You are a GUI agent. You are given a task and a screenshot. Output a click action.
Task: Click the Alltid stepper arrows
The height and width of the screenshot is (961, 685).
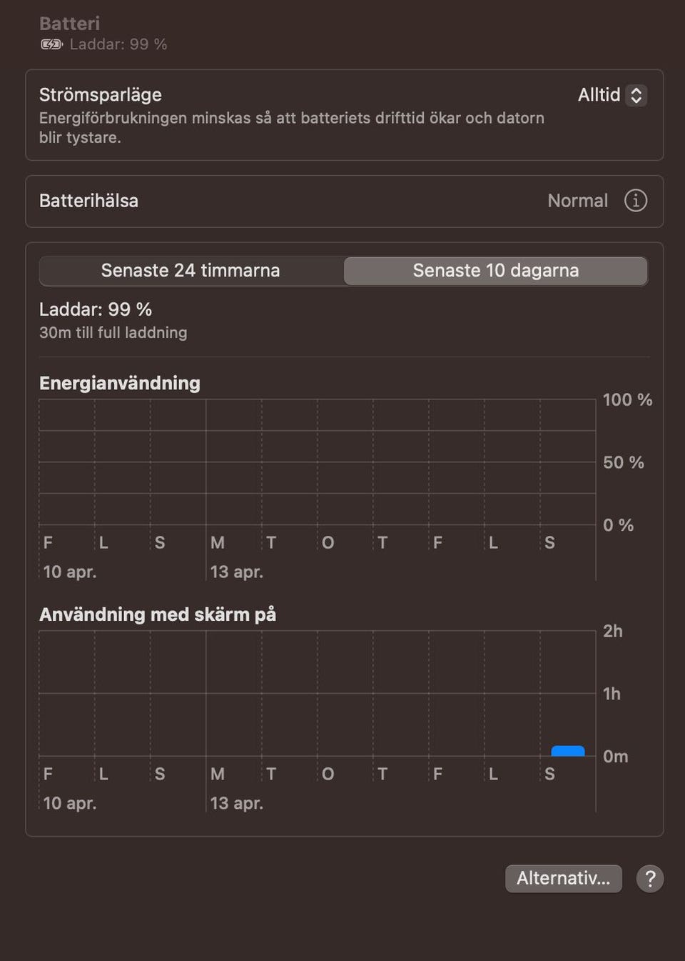(x=636, y=95)
